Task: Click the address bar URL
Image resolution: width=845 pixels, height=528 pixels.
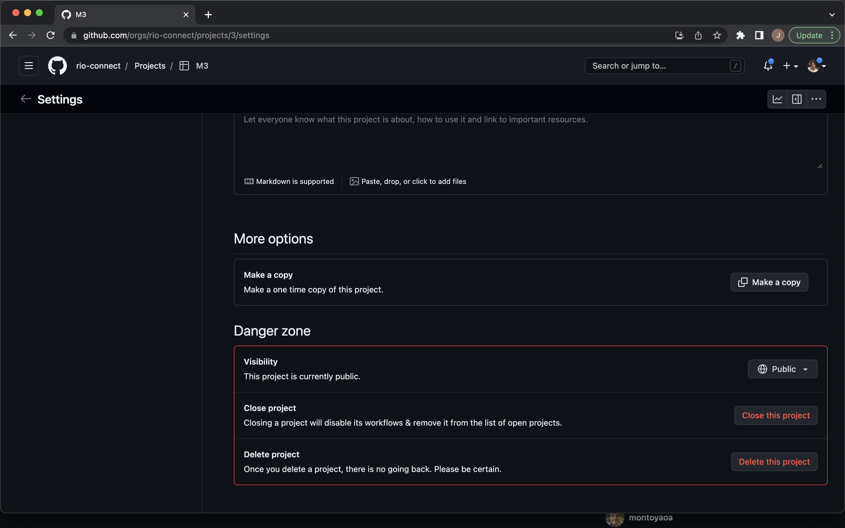Action: click(x=176, y=35)
